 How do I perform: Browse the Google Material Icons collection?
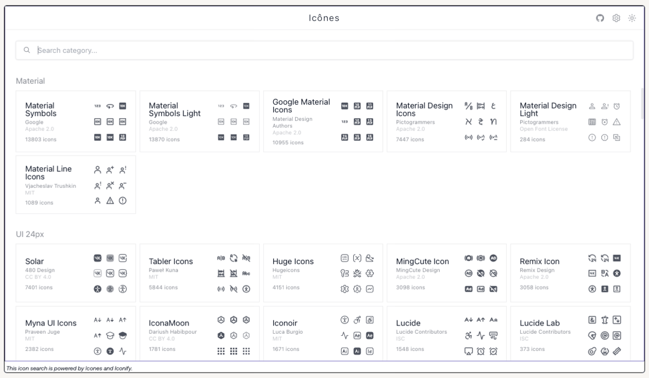tap(323, 122)
